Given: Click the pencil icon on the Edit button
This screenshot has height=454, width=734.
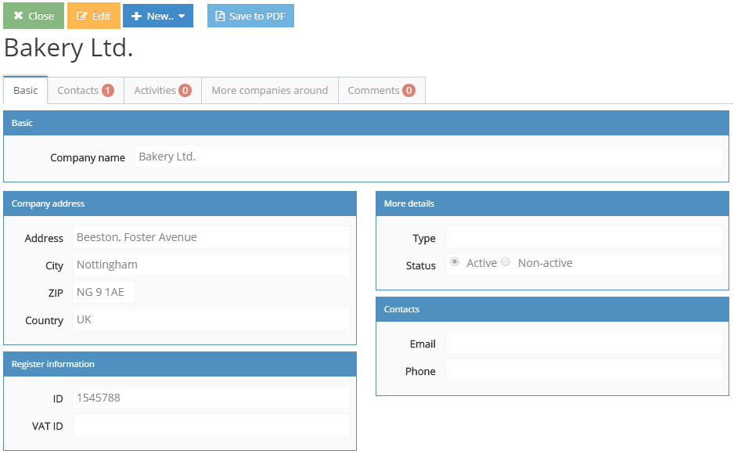Looking at the screenshot, I should [x=81, y=16].
